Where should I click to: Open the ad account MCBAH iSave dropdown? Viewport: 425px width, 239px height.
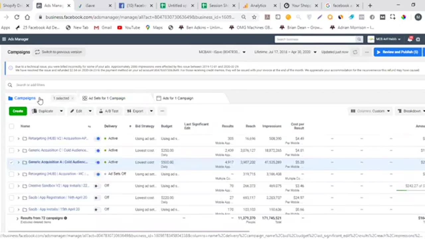click(x=222, y=52)
